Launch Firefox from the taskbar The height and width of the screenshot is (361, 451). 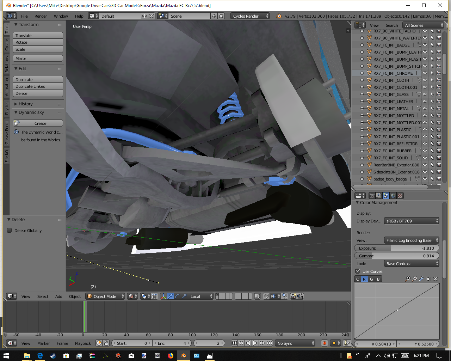(x=171, y=356)
